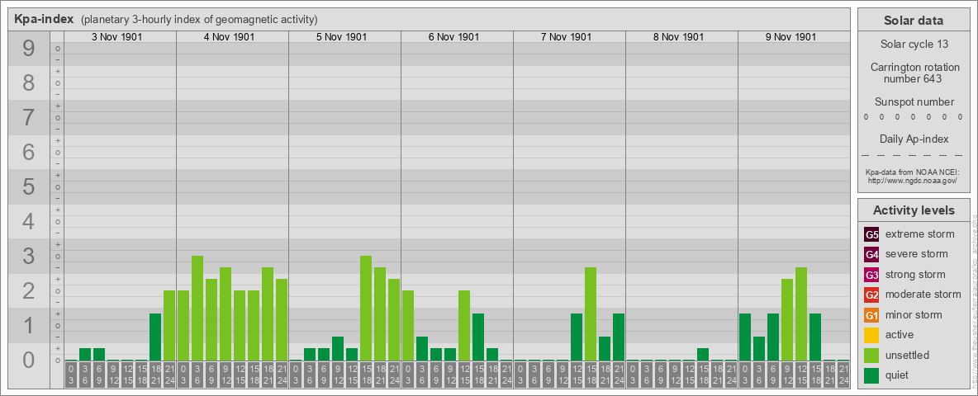Select the 8 Nov 1901 date header
978x396 pixels.
678,37
